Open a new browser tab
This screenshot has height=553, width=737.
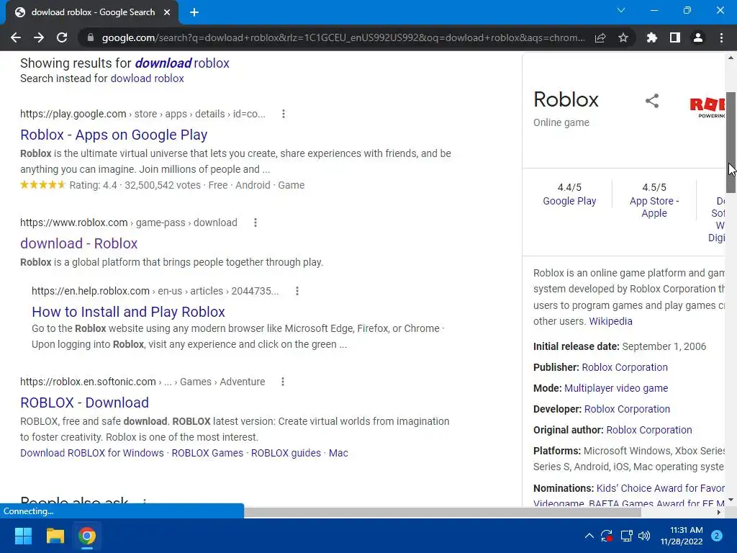[x=194, y=12]
